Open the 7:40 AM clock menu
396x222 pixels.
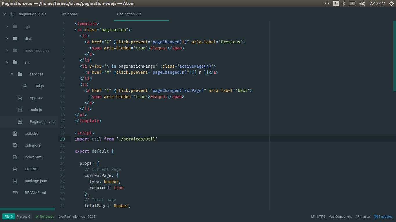[x=377, y=3]
